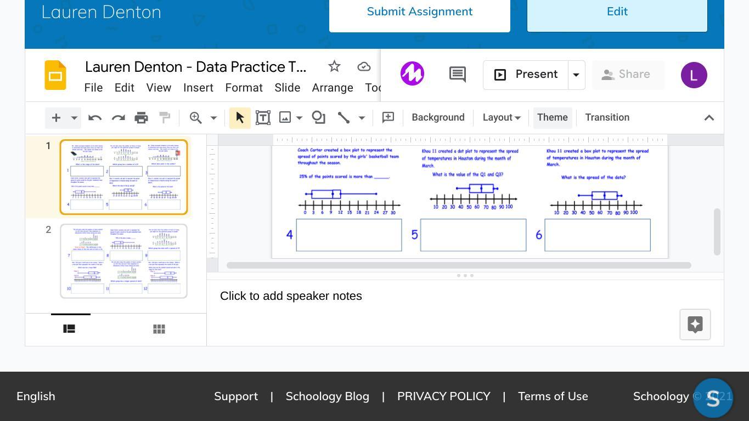
Task: Activate the paint format tool
Action: pos(165,118)
